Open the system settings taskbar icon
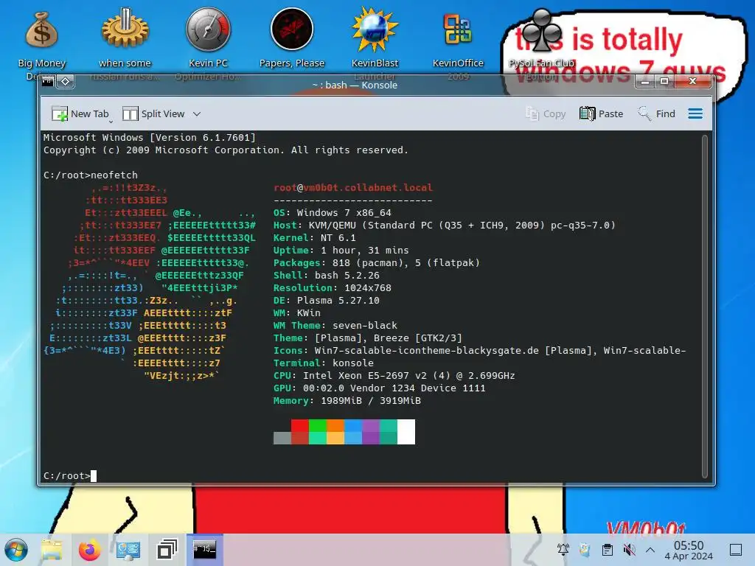Viewport: 755px width, 566px height. 128,550
